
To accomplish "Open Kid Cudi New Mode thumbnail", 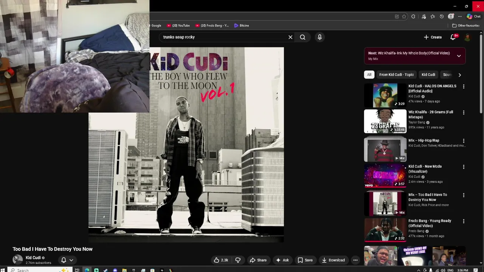I will click(x=385, y=176).
